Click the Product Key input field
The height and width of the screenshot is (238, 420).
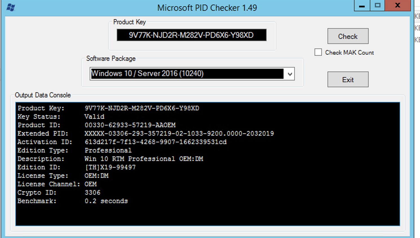click(192, 35)
